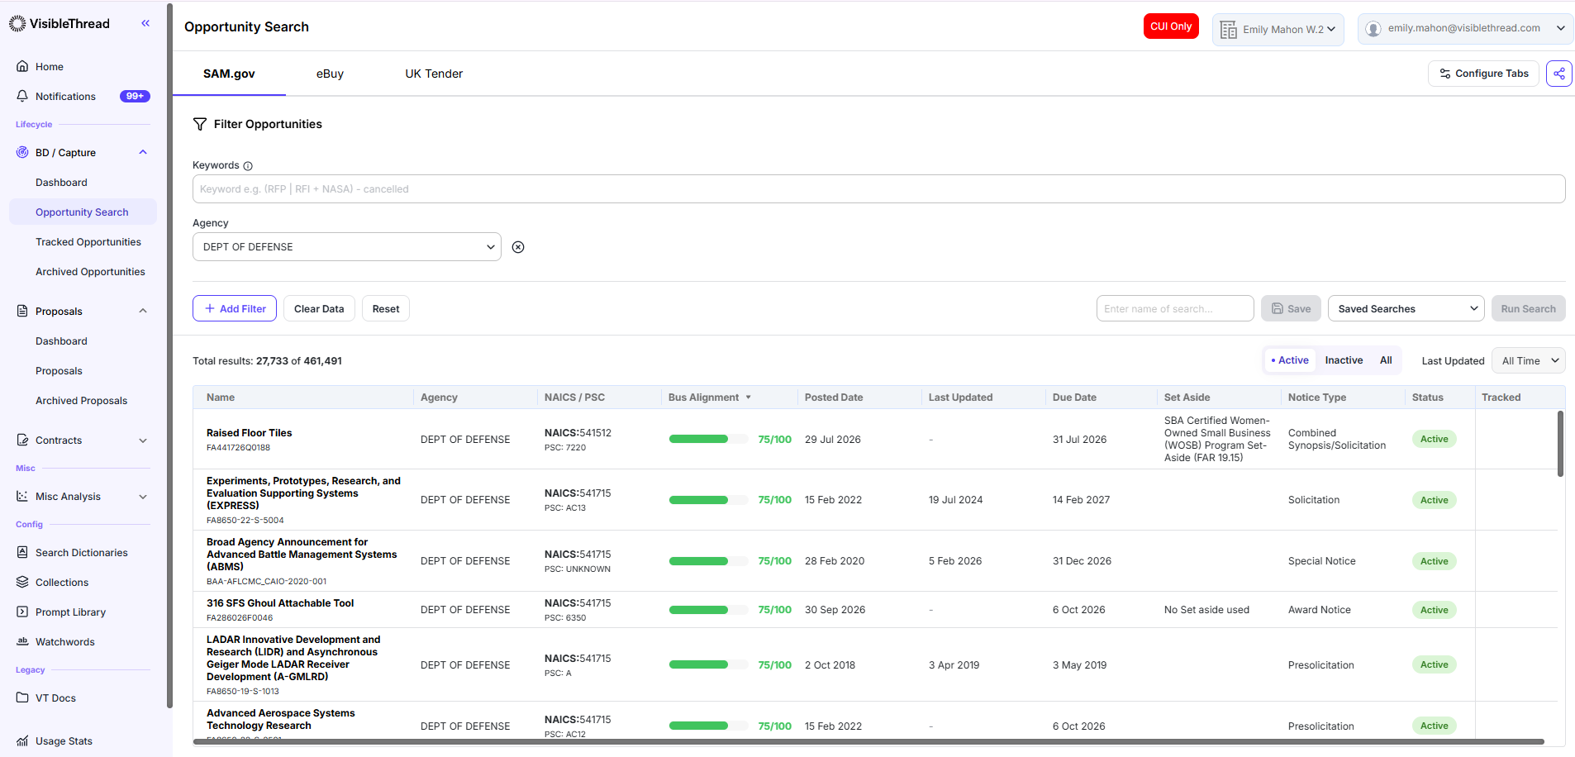The width and height of the screenshot is (1575, 757).
Task: Click the Enter name of search field
Action: pyautogui.click(x=1175, y=308)
